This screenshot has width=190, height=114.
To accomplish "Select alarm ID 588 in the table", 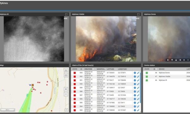I will click(81, 92).
